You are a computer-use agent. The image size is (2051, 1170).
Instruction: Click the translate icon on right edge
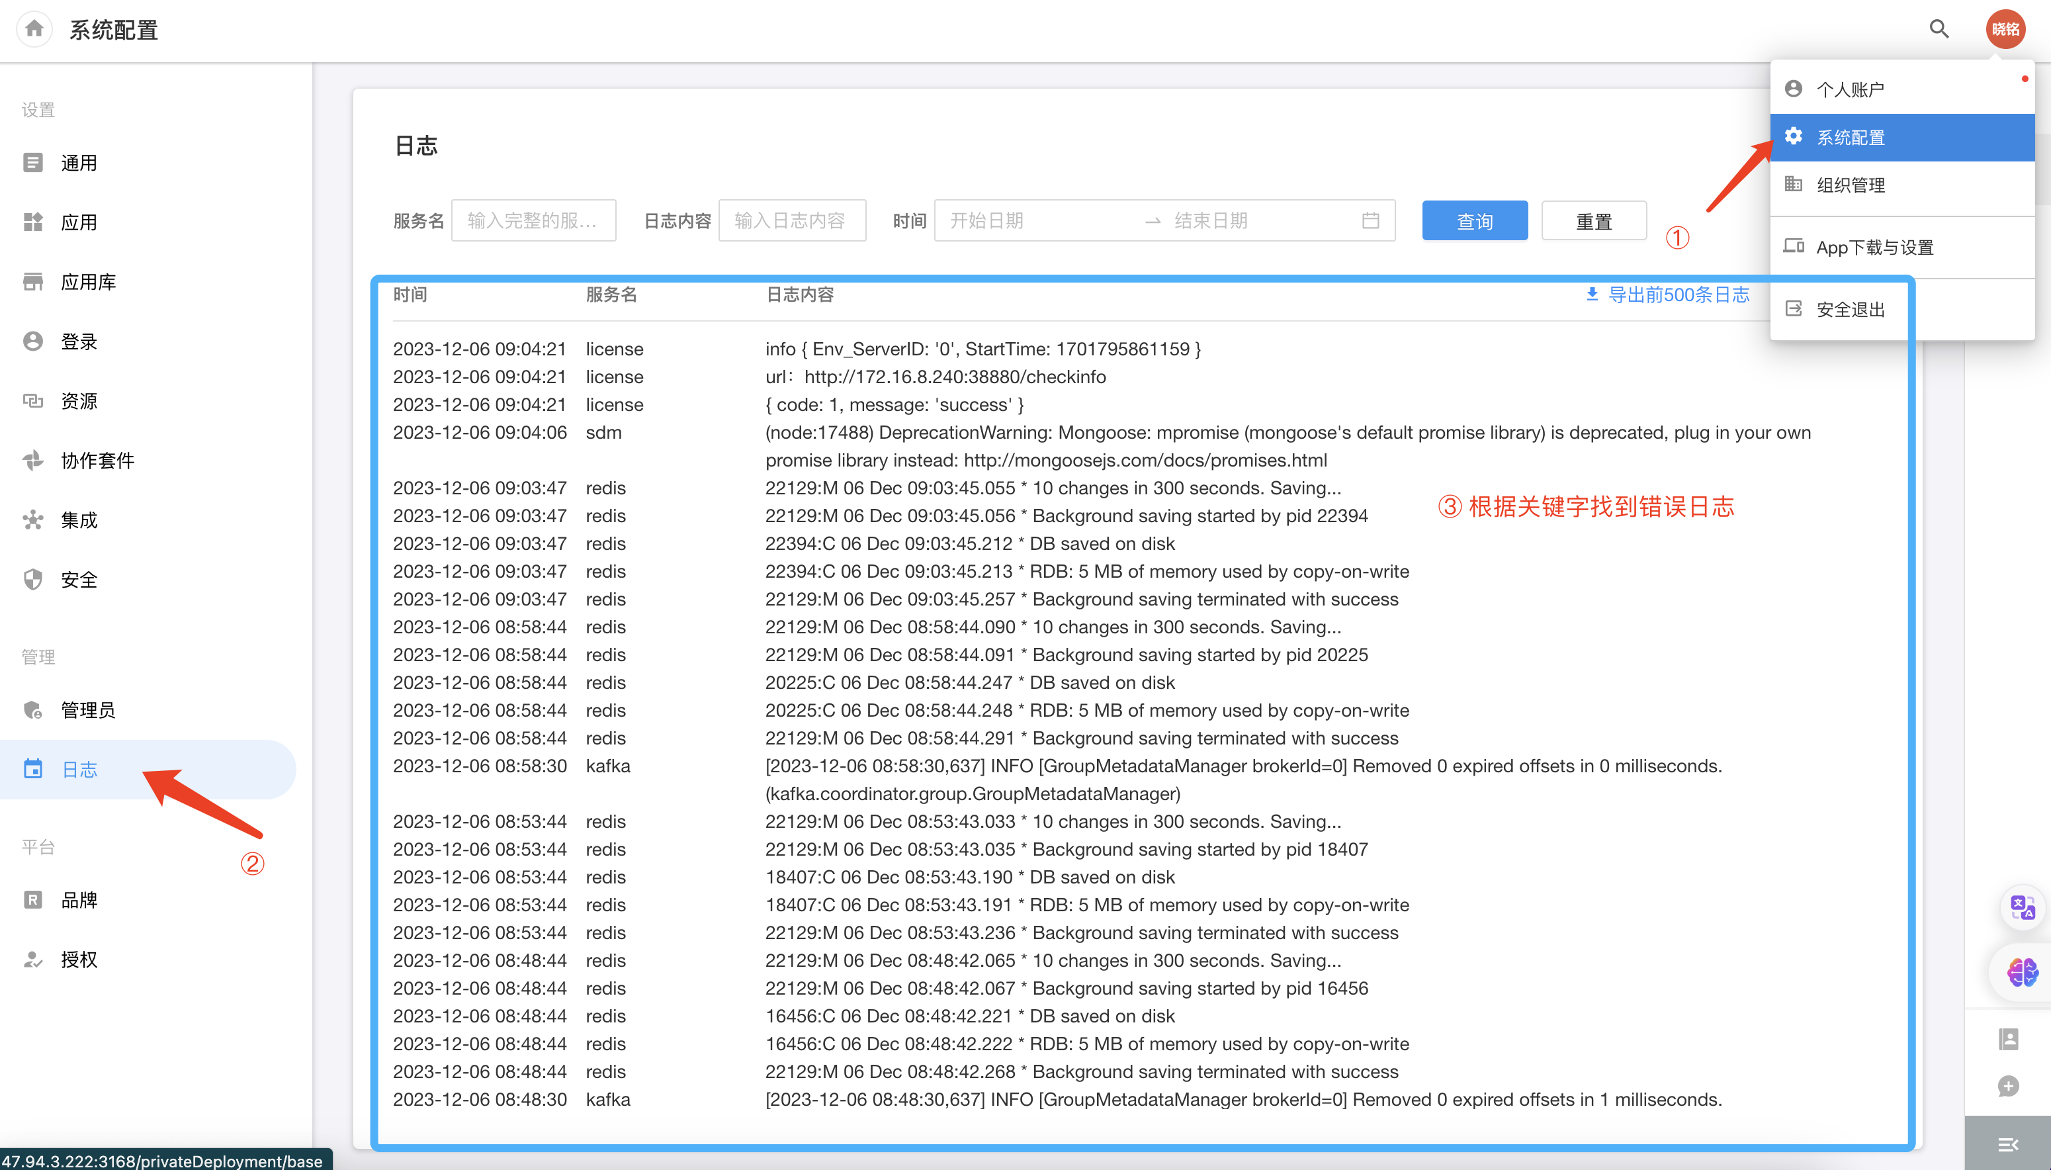2022,908
